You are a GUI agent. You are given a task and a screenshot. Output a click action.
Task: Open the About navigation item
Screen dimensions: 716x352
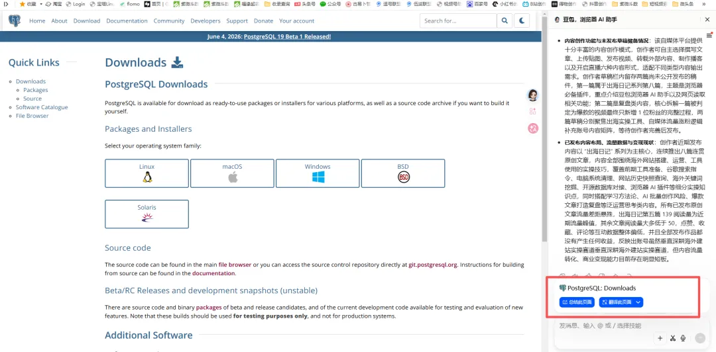click(x=60, y=21)
